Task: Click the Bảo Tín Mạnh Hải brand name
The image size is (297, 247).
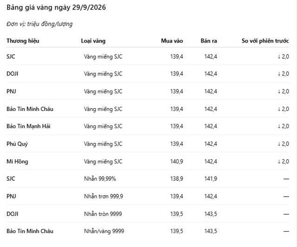Action: click(x=28, y=126)
